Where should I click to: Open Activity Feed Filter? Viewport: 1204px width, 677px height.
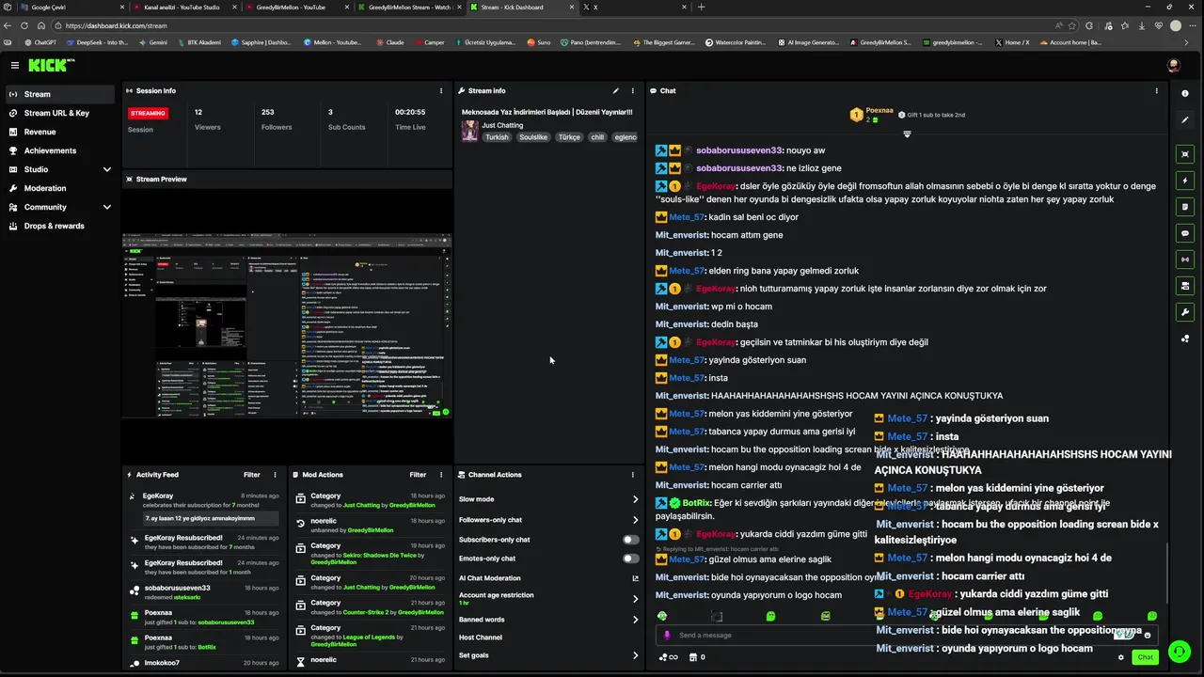pyautogui.click(x=251, y=475)
